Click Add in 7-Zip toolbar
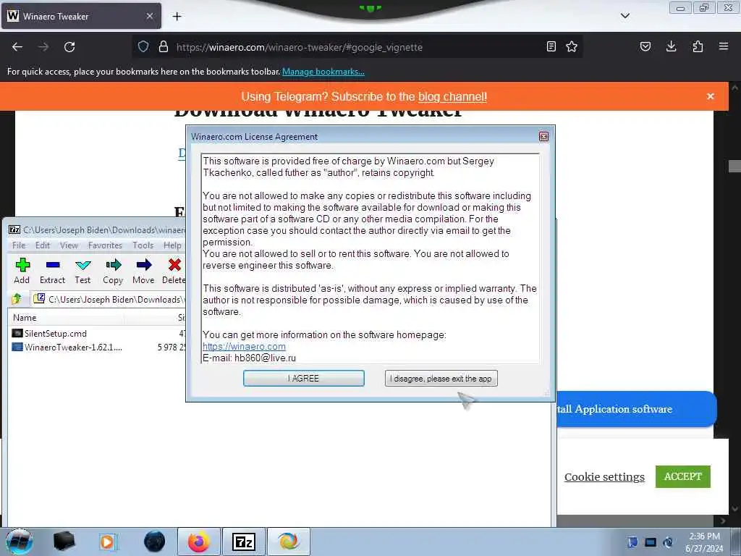The image size is (741, 556). 22,271
